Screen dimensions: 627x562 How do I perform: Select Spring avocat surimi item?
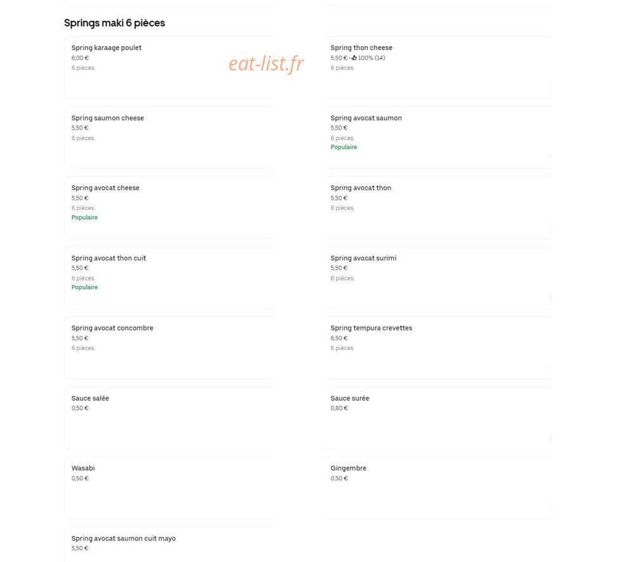(x=437, y=278)
